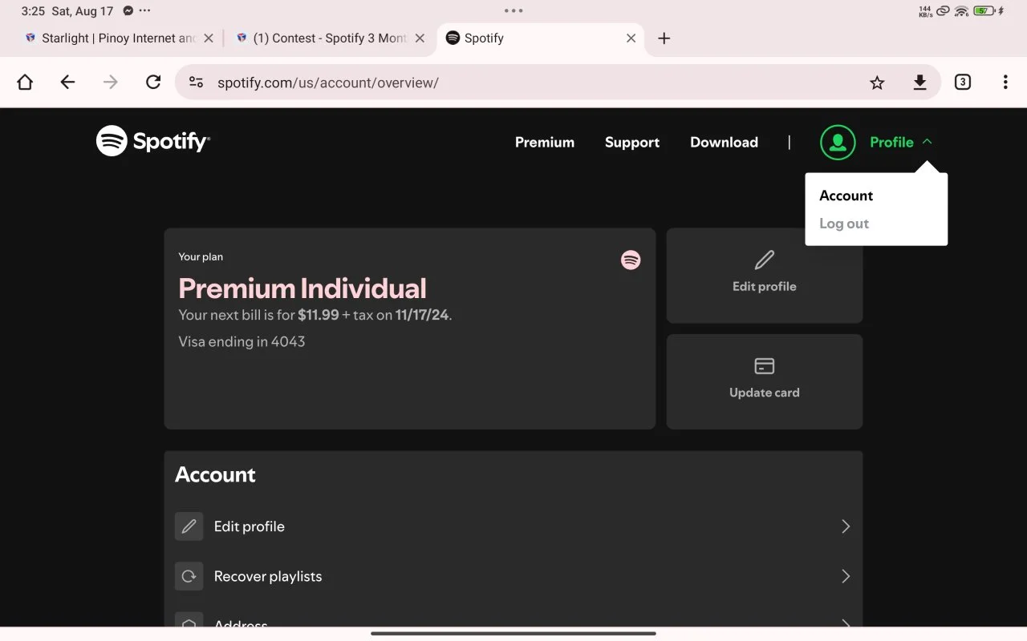The width and height of the screenshot is (1027, 641).
Task: Open the Download nav link
Action: pos(724,142)
